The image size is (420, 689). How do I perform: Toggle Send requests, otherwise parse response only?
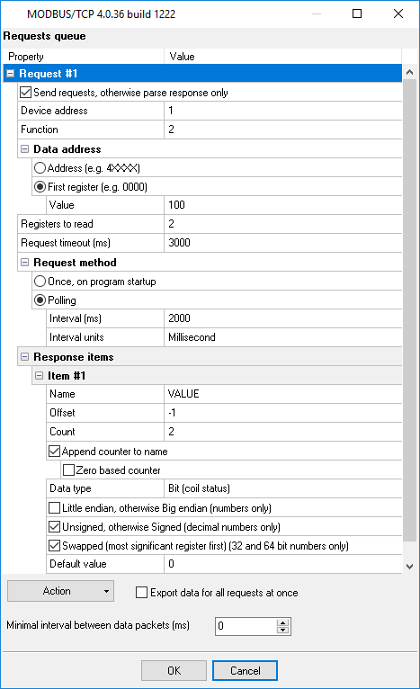click(26, 93)
